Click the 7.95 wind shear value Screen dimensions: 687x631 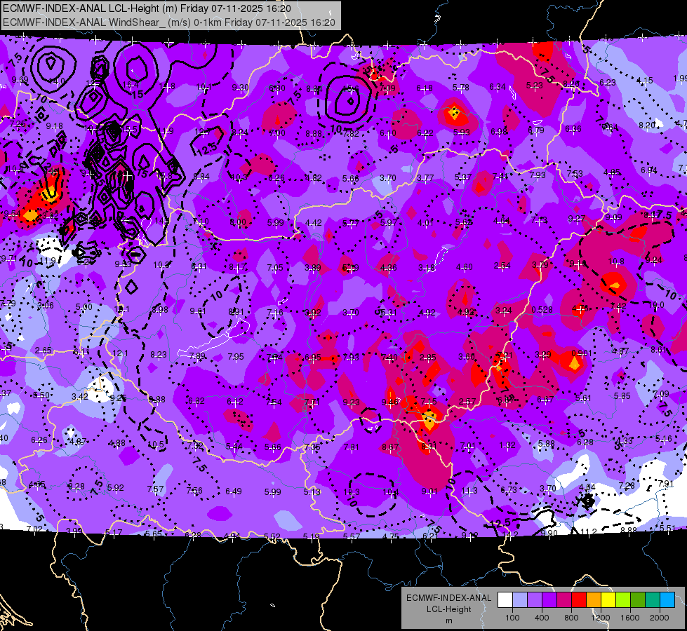pos(236,356)
